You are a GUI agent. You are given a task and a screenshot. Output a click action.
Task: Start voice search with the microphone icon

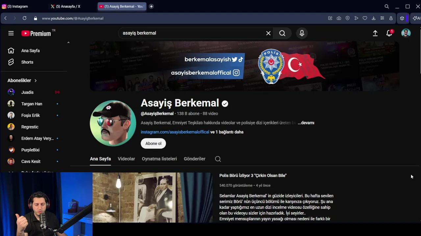click(x=302, y=33)
